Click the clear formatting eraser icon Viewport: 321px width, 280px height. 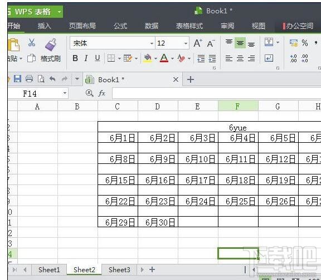pyautogui.click(x=181, y=58)
